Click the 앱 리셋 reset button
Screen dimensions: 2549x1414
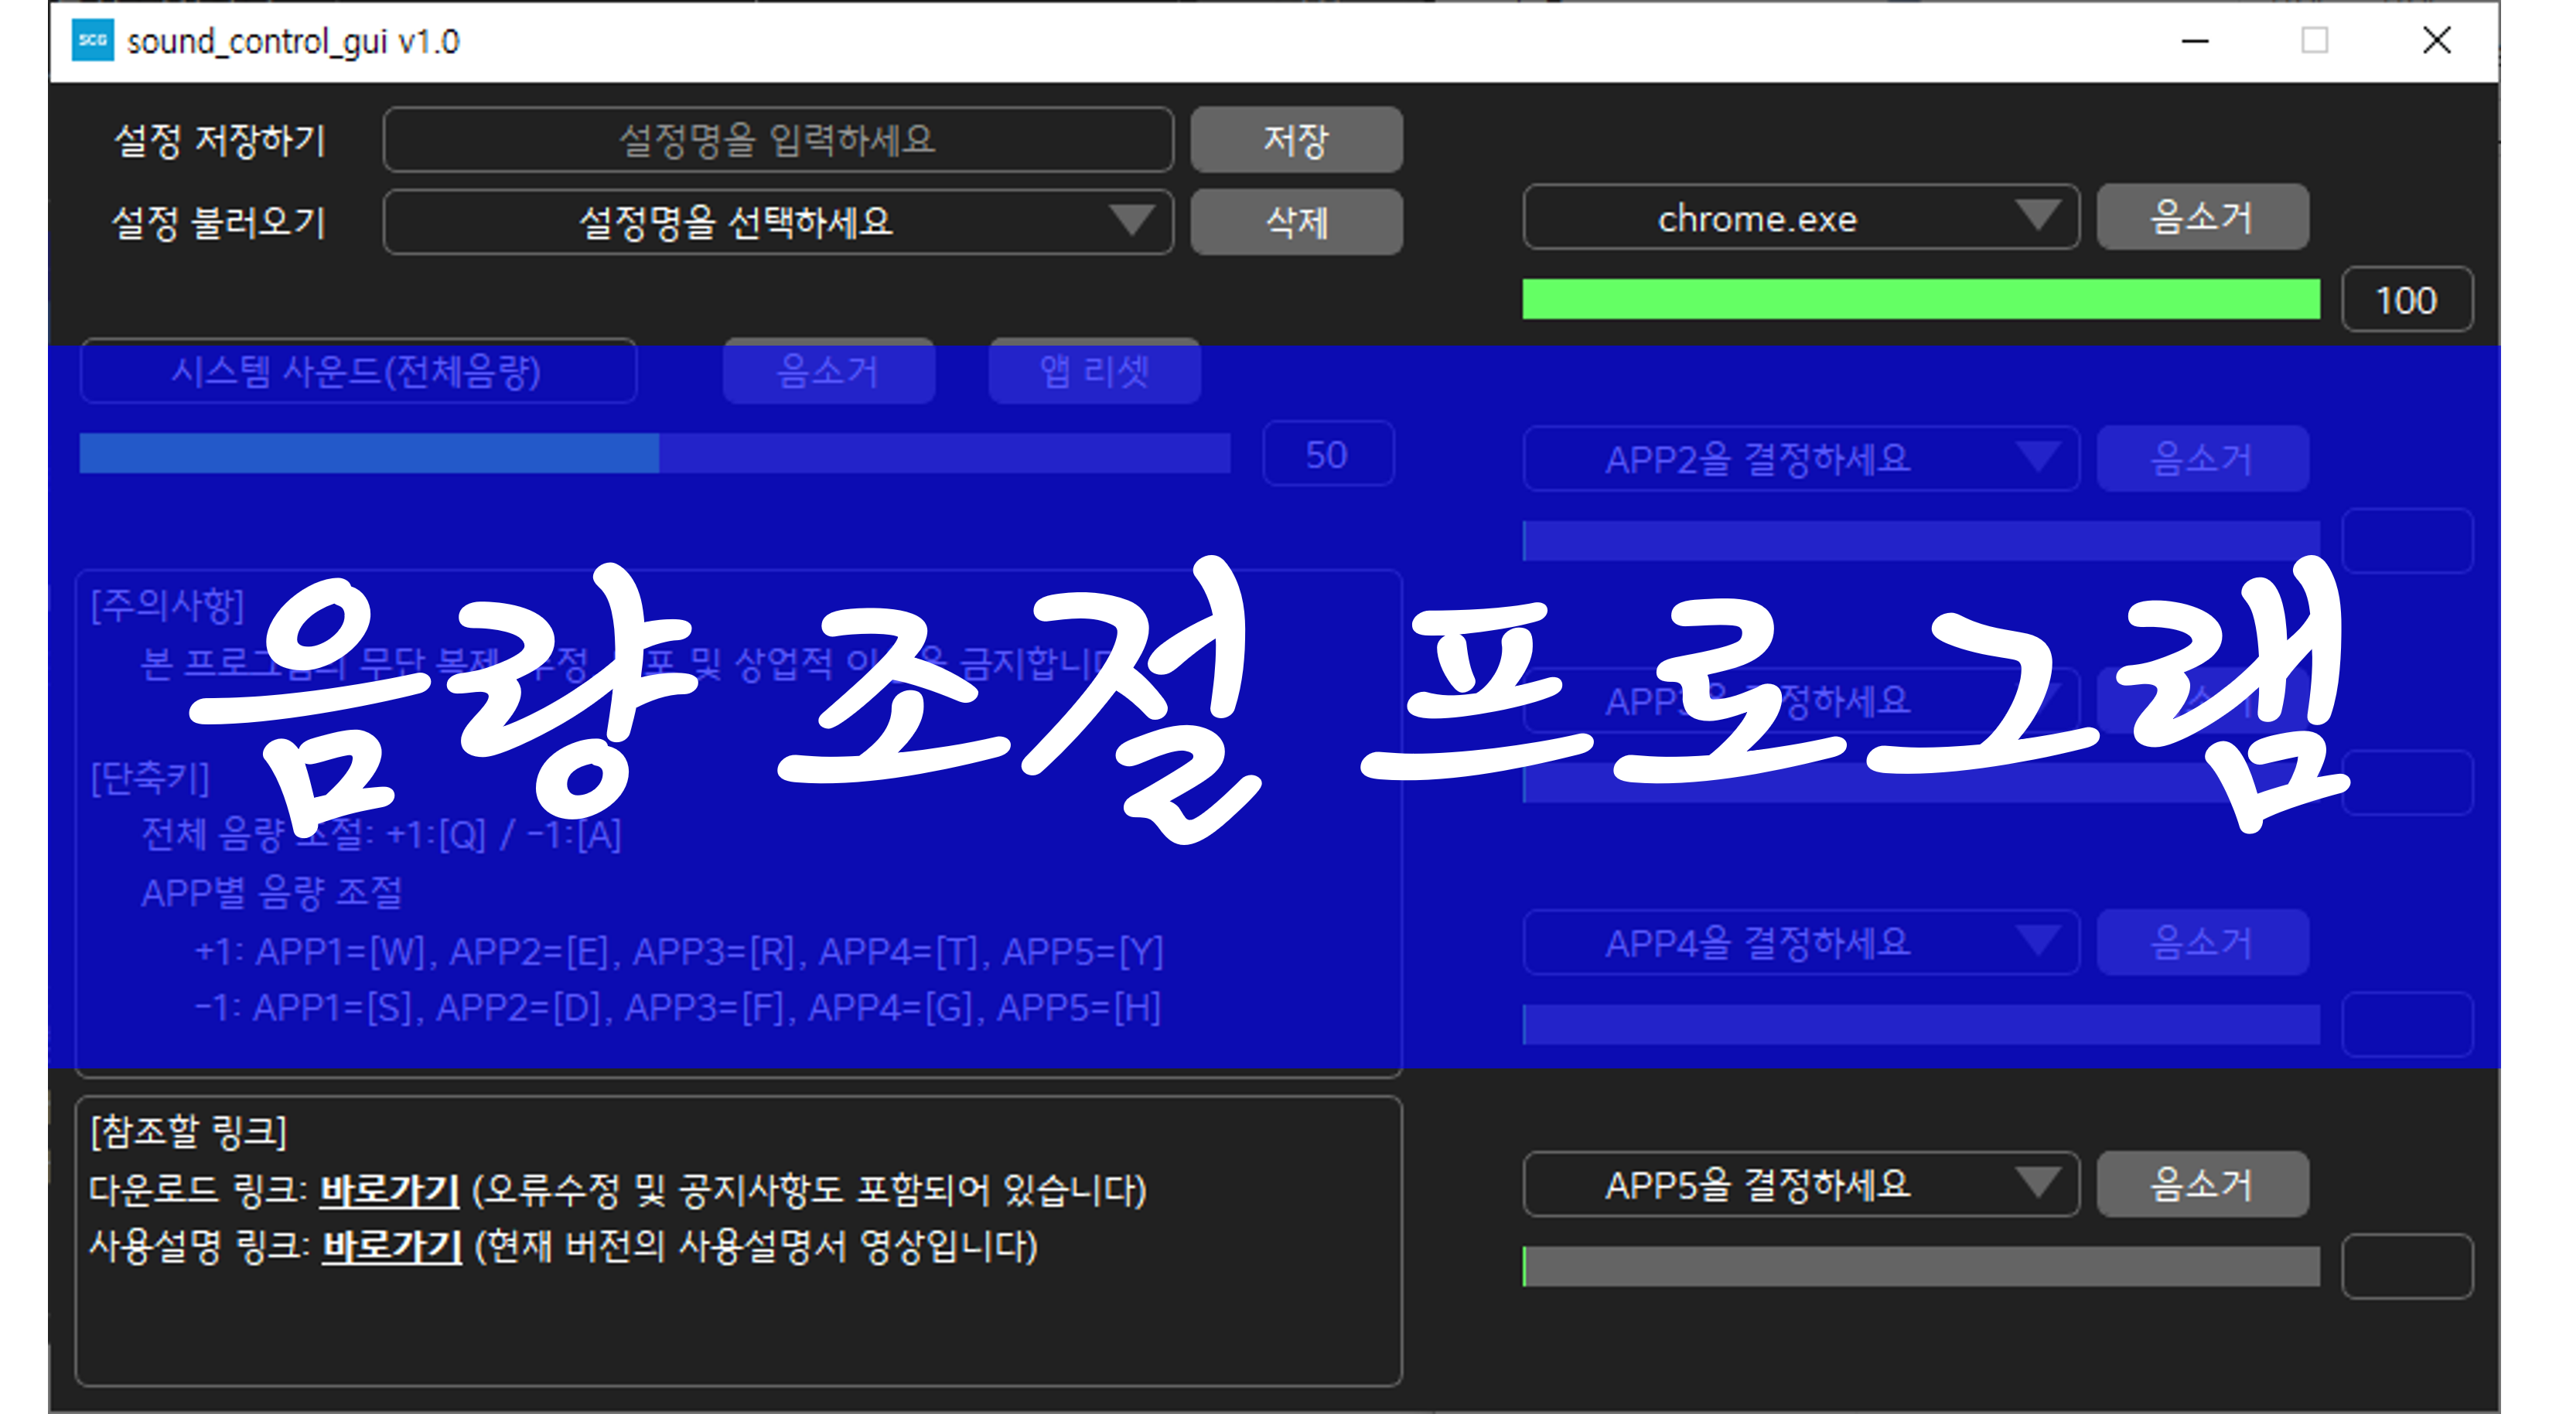tap(1094, 371)
